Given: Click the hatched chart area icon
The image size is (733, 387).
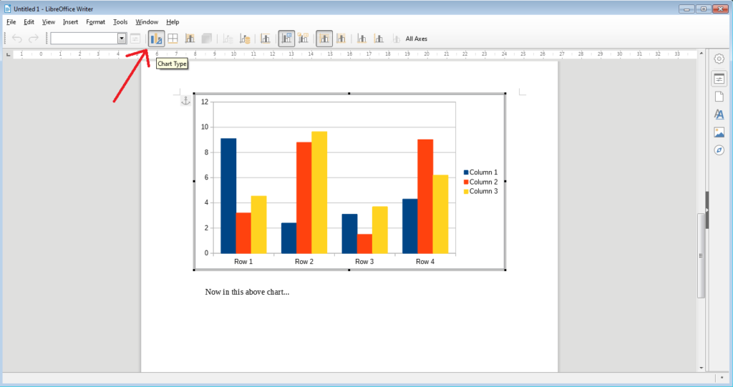Looking at the screenshot, I should 190,39.
